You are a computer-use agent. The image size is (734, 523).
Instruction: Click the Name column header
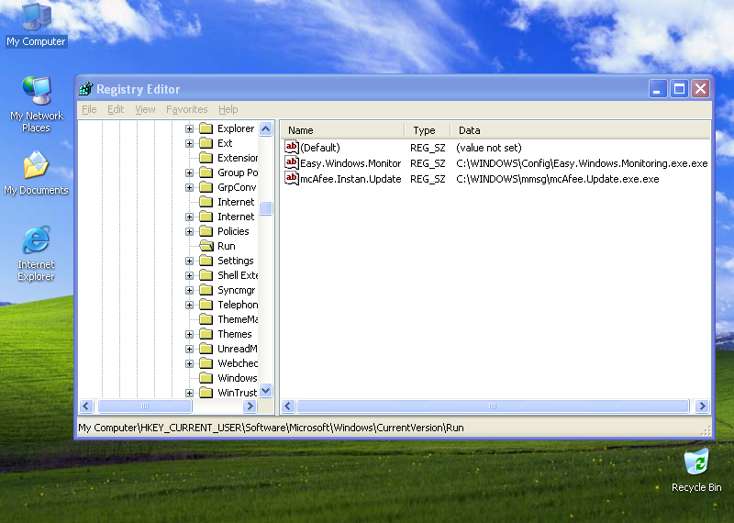343,130
